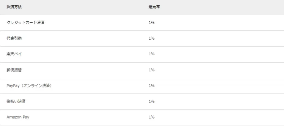Select the 郵便振替 payment method text
The height and width of the screenshot is (128, 284).
[14, 70]
